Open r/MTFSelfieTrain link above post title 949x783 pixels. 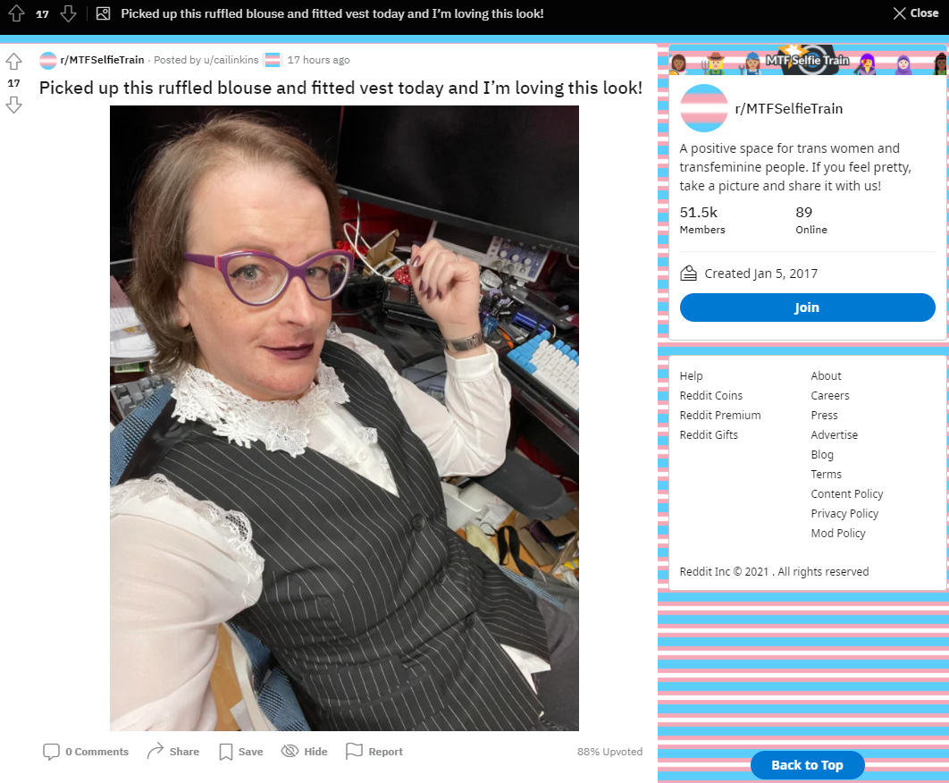tap(102, 60)
